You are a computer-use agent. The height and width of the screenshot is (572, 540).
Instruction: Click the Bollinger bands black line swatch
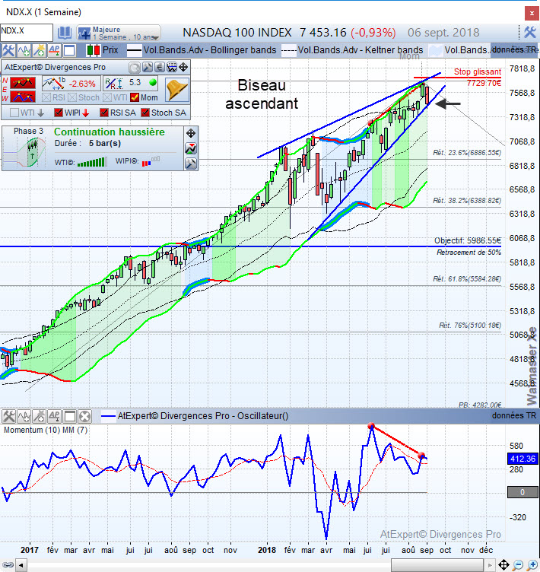point(135,50)
